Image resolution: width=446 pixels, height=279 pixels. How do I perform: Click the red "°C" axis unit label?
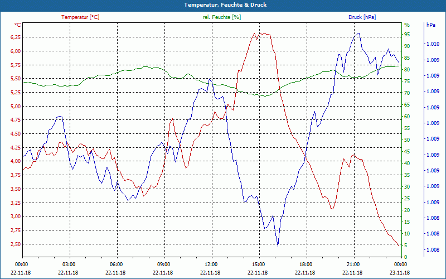pyautogui.click(x=18, y=25)
